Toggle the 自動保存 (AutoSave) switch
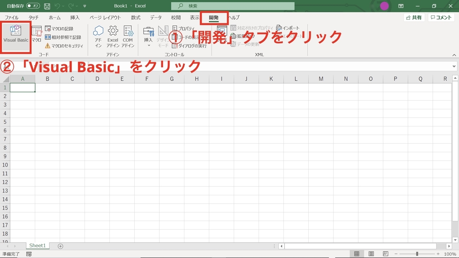 click(34, 6)
